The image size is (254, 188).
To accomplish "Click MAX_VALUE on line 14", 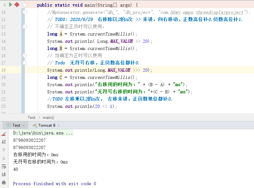I will tap(121, 41).
